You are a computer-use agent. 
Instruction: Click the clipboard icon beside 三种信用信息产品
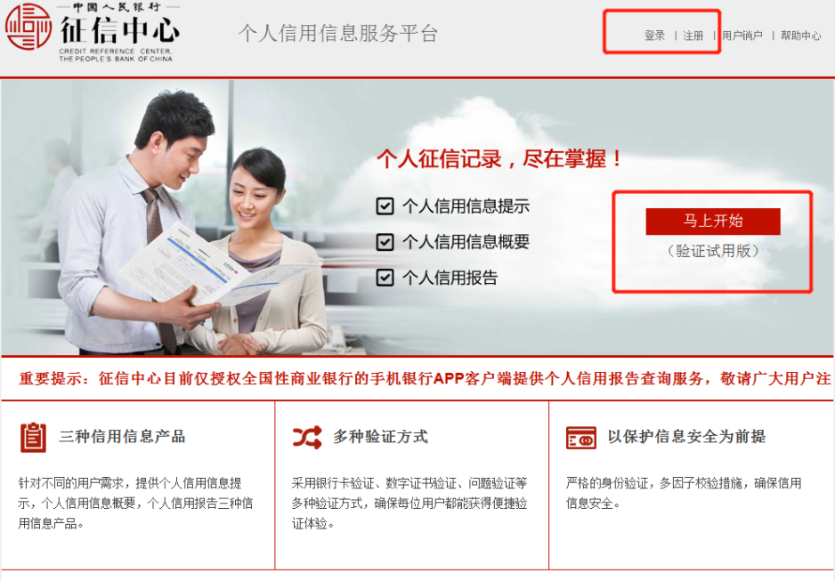(33, 438)
